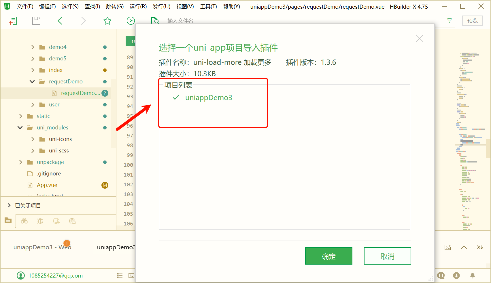Viewport: 491px width, 283px height.
Task: Expand the demo4 folder
Action: pyautogui.click(x=33, y=47)
